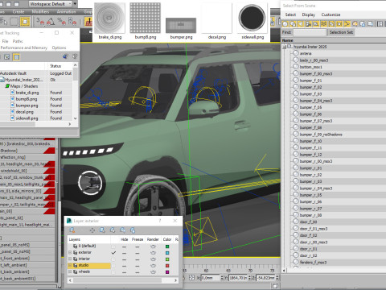The height and width of the screenshot is (290, 386).
Task: Toggle Display Shapes filter in Select From Scene
Action: coord(293,24)
